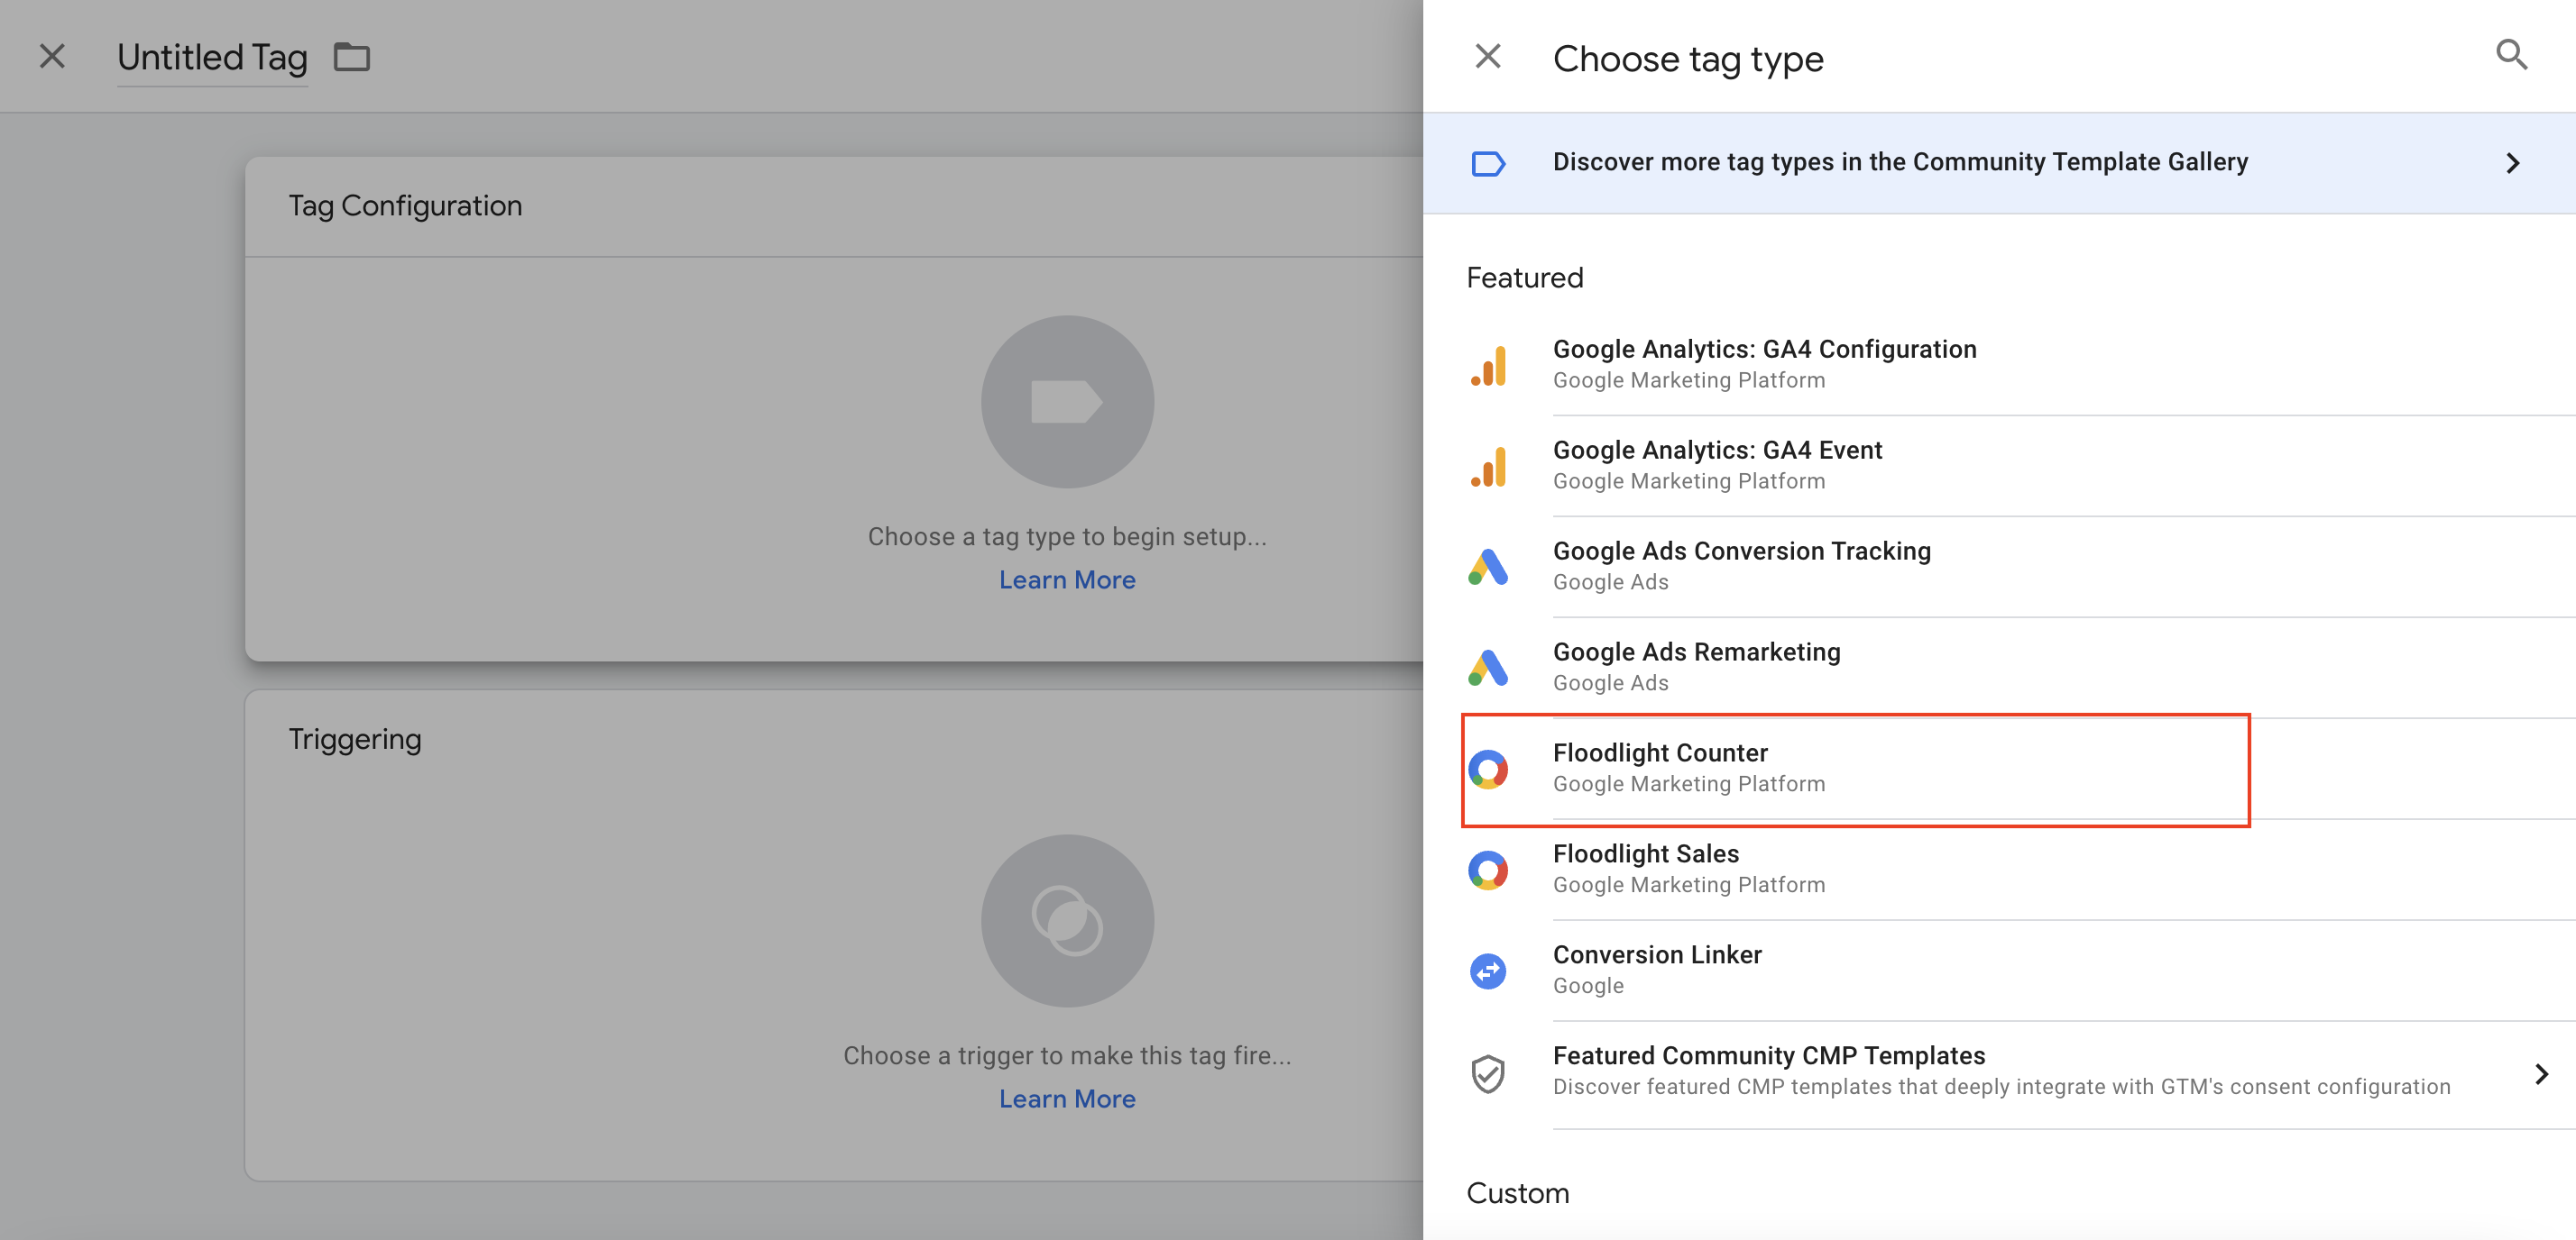
Task: Click the Google Ads Conversion Tracking icon
Action: click(x=1488, y=568)
